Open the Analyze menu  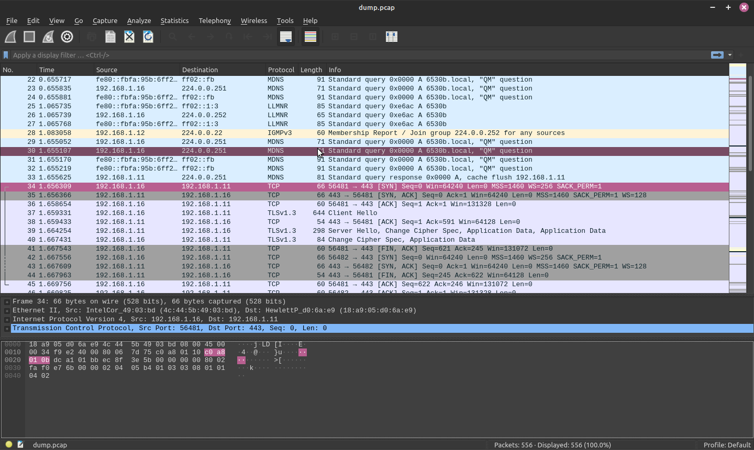tap(139, 21)
